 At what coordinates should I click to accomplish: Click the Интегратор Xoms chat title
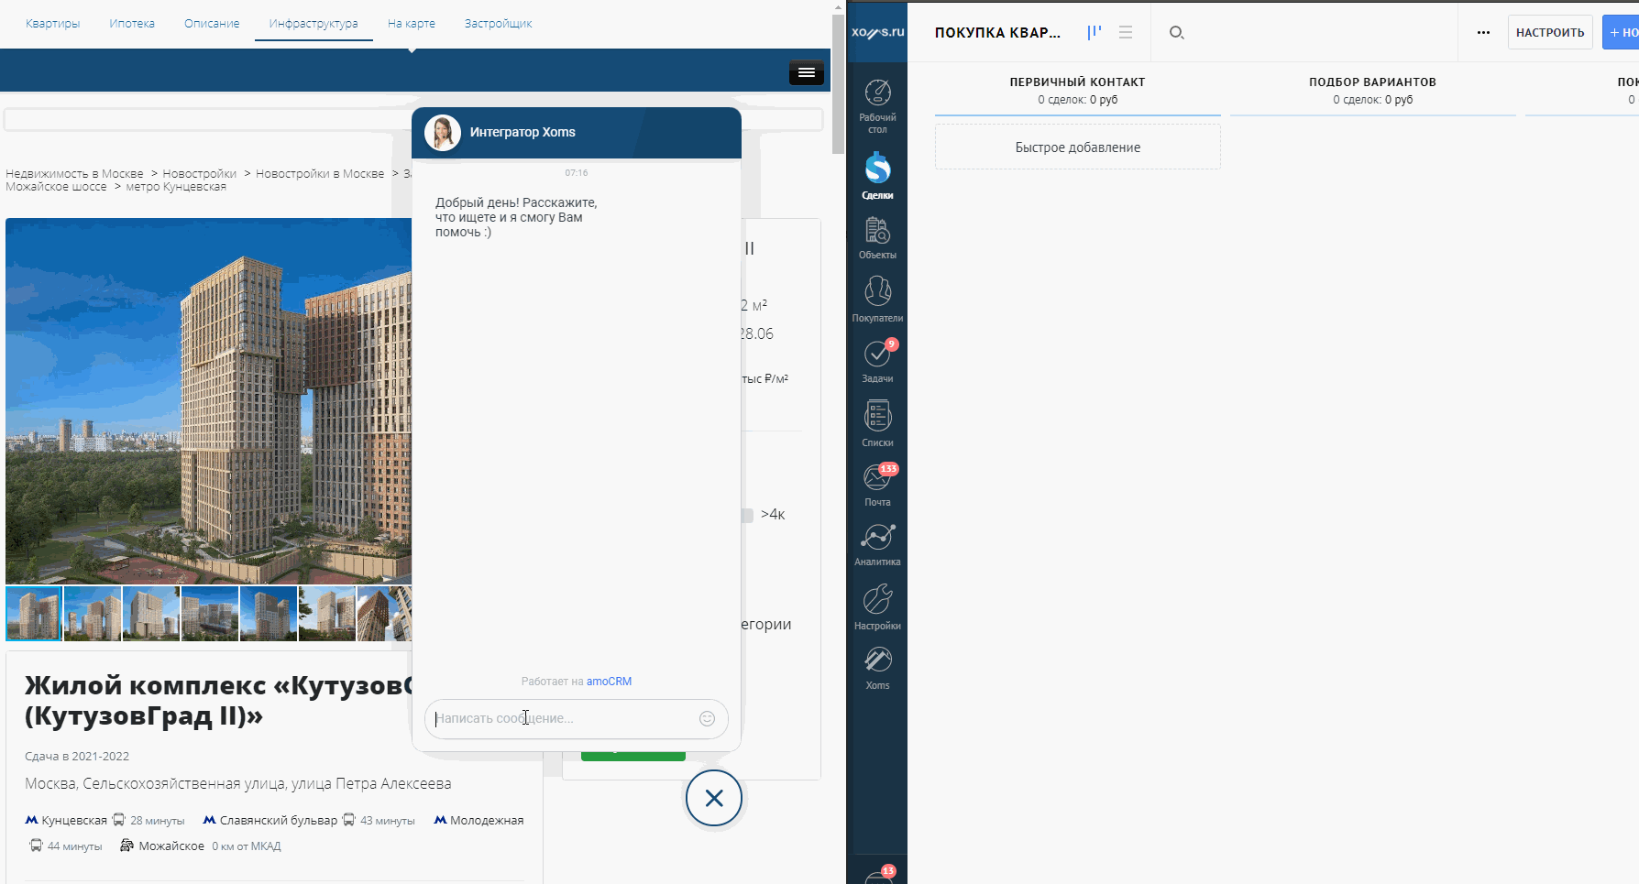522,132
